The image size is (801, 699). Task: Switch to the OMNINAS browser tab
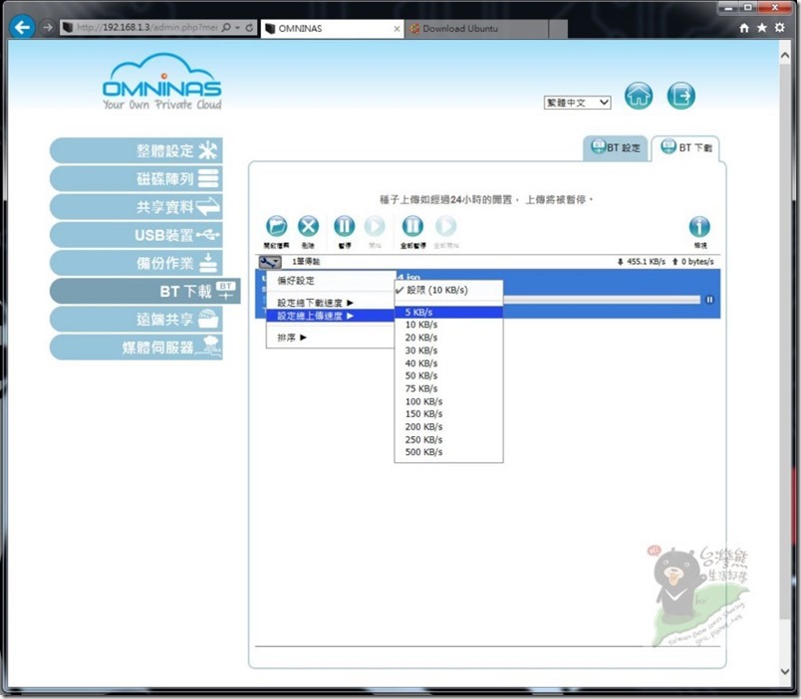tap(332, 29)
